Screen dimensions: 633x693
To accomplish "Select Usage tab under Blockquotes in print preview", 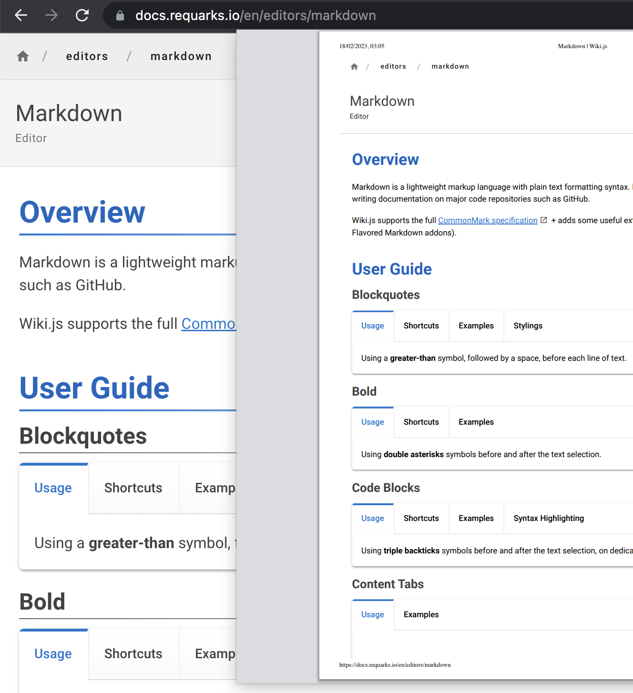I will [x=373, y=326].
